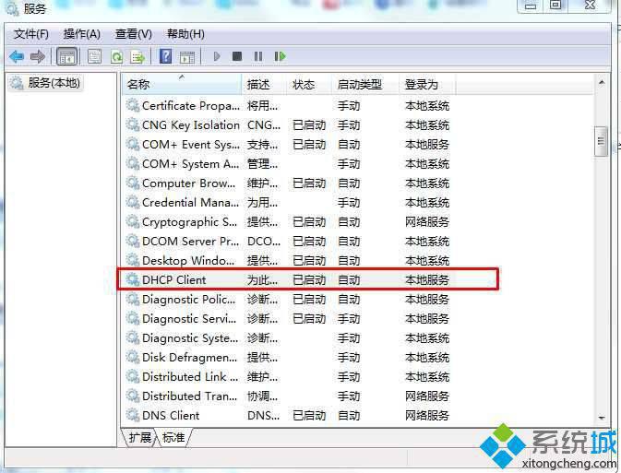Click 手动 startup type of Disk Defragmen...
Image resolution: width=621 pixels, height=473 pixels.
pyautogui.click(x=349, y=358)
